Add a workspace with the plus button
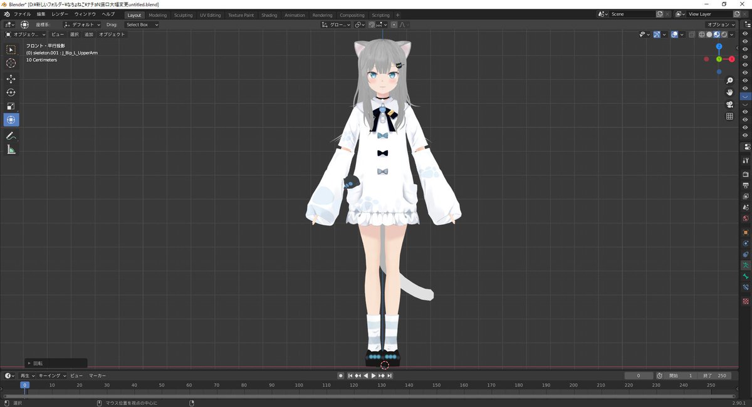This screenshot has width=752, height=407. pyautogui.click(x=398, y=15)
